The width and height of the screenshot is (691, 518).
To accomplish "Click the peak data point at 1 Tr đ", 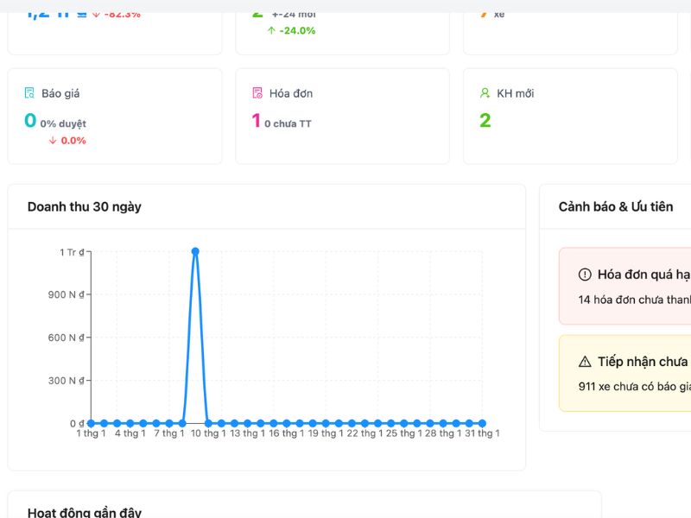I will [195, 251].
